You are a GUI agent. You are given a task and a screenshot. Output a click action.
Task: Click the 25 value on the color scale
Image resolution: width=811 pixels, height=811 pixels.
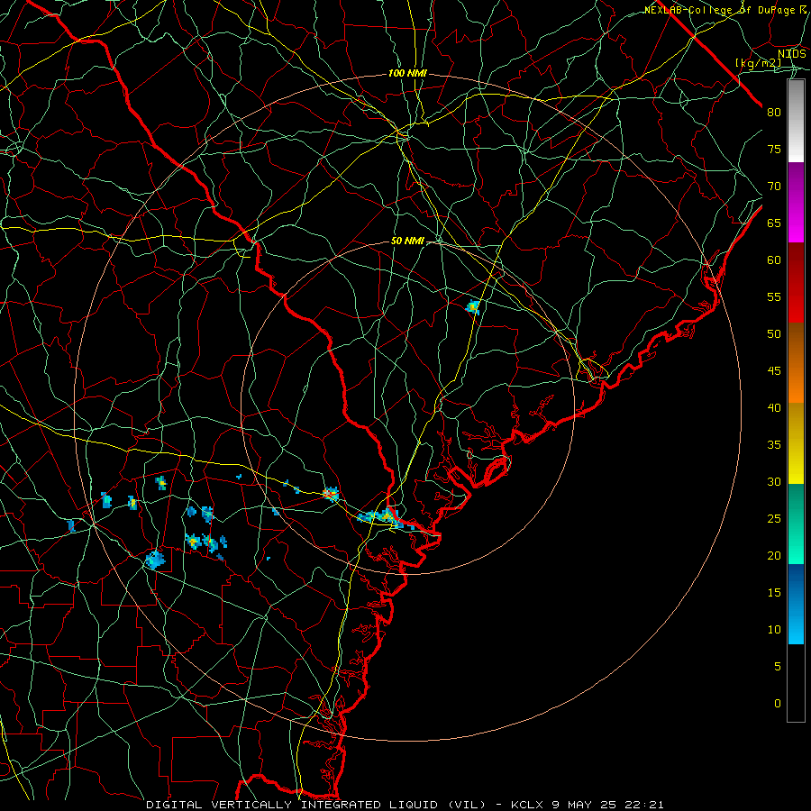pyautogui.click(x=774, y=519)
